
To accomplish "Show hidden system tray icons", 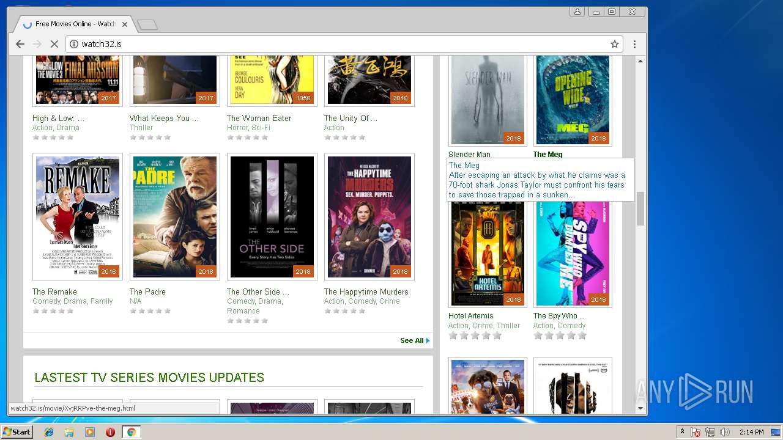I will pos(682,432).
